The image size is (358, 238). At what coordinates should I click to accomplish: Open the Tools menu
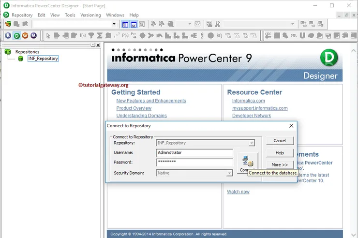coord(70,15)
